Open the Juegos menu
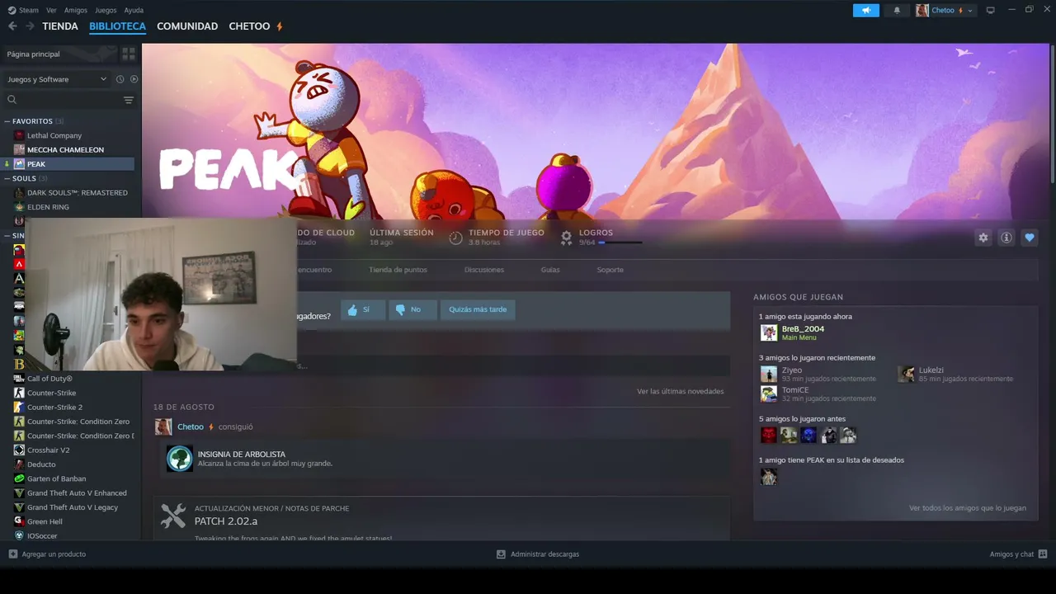The height and width of the screenshot is (594, 1056). coord(106,11)
